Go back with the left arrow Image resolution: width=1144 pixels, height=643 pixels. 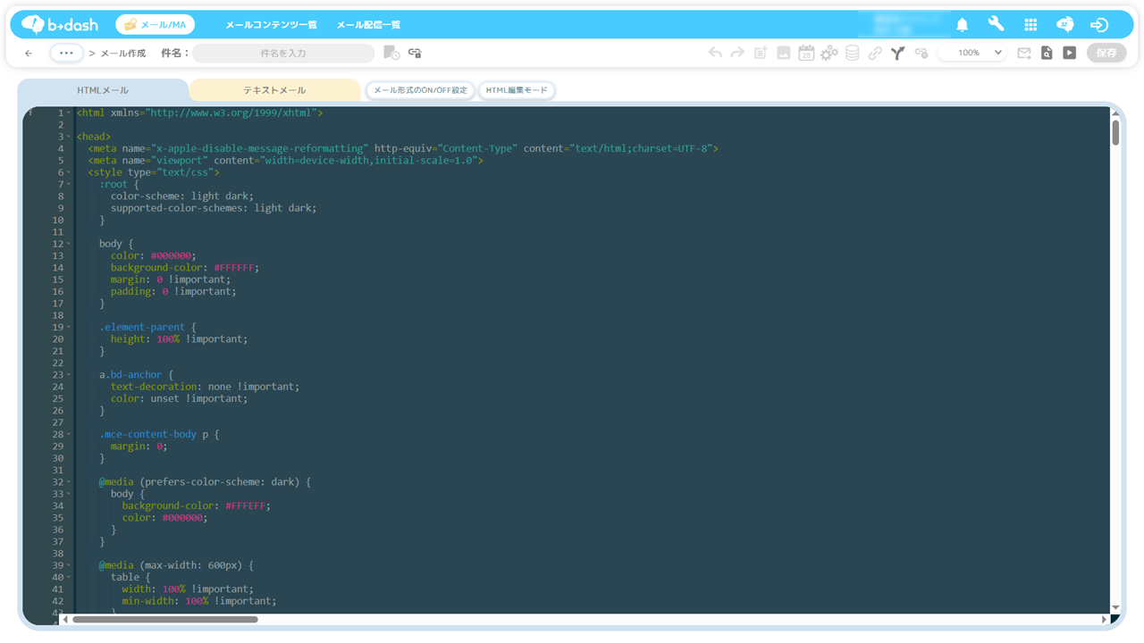29,54
